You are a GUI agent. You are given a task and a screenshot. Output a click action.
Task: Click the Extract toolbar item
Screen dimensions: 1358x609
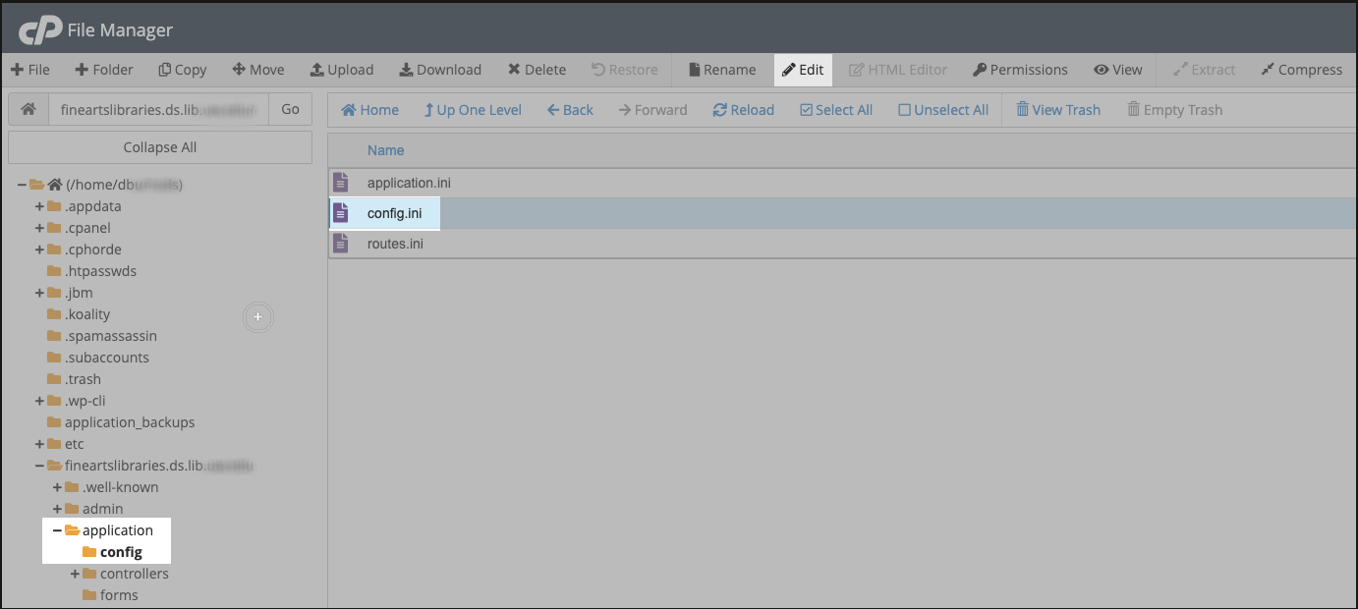click(x=1204, y=70)
